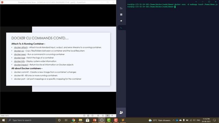
Task: Open Google Chrome from taskbar
Action: (x=73, y=120)
